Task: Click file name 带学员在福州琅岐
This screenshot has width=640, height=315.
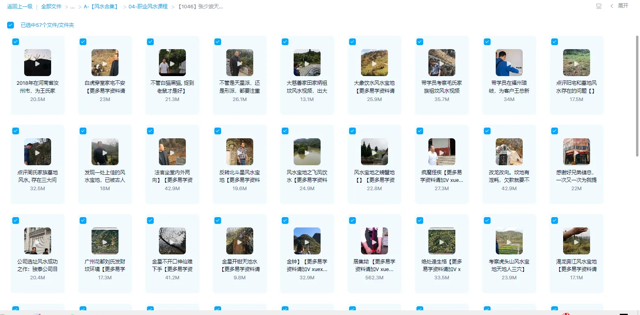Action: pyautogui.click(x=509, y=87)
